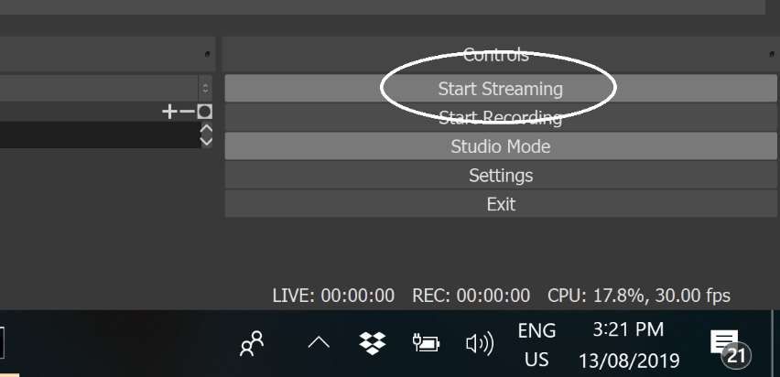Toggle Studio Mode on
The width and height of the screenshot is (780, 377).
(x=501, y=146)
